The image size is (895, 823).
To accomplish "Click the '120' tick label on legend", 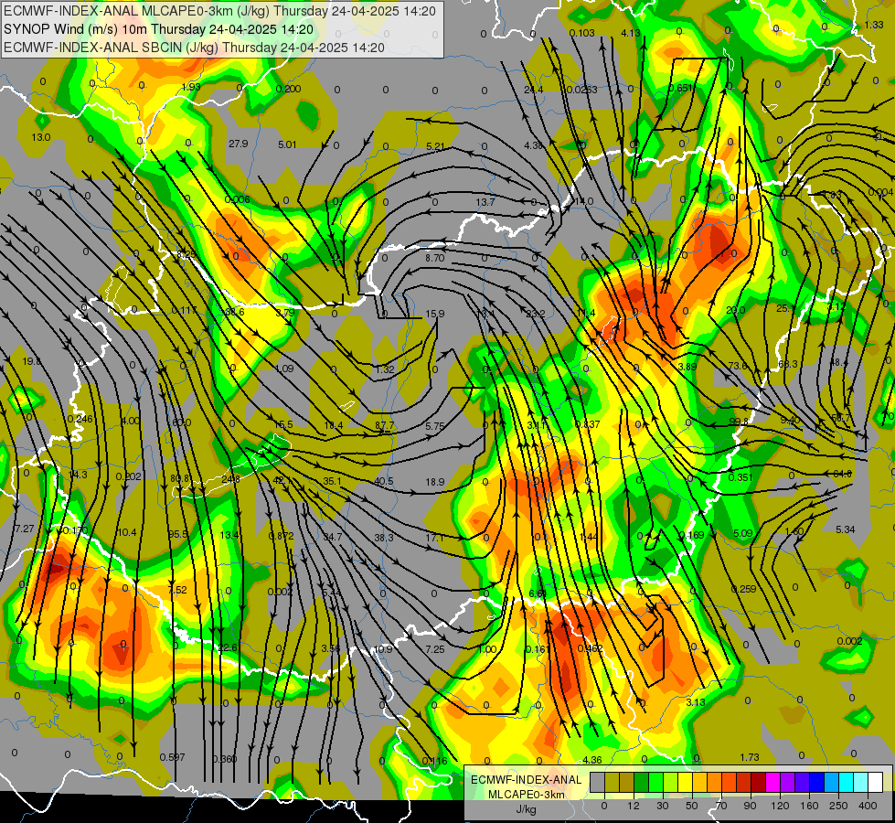I will click(x=780, y=806).
